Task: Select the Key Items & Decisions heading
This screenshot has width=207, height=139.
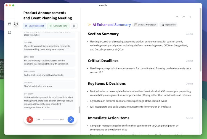Action: [x=107, y=84]
